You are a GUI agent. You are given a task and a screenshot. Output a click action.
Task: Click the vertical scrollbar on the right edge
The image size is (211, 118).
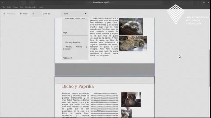(210, 68)
